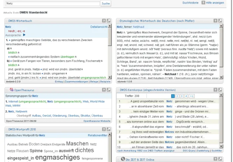
Task: Expand arrow after 'überlistet' in Netze line
Action: point(82,69)
